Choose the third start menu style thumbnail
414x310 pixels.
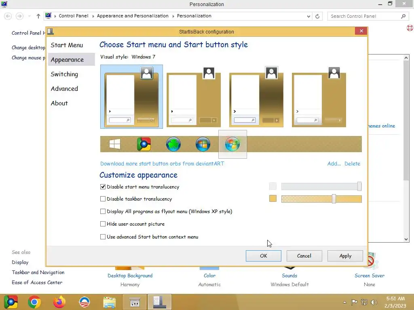pyautogui.click(x=256, y=97)
